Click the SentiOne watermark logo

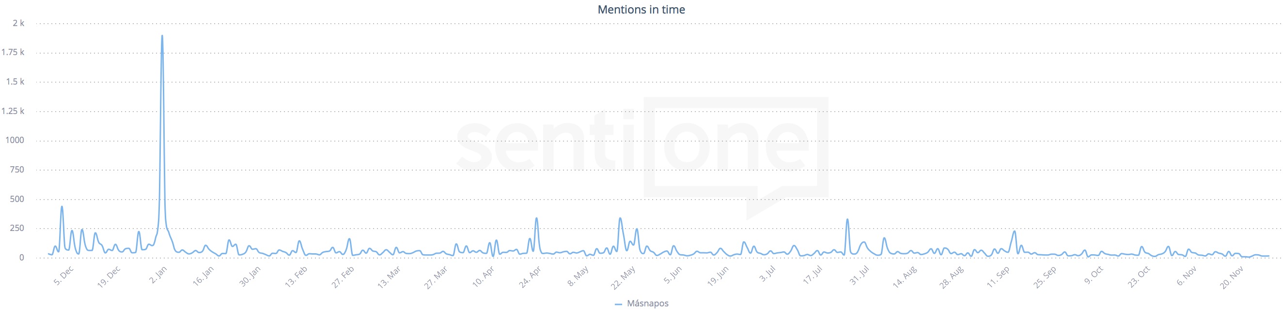pyautogui.click(x=642, y=149)
